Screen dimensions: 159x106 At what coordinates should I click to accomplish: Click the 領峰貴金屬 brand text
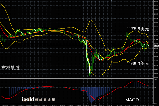coord(45,100)
